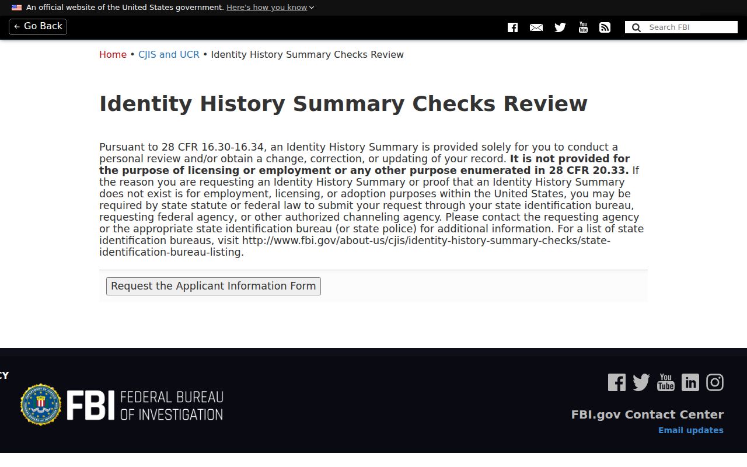Click the search magnifier icon

[x=636, y=27]
